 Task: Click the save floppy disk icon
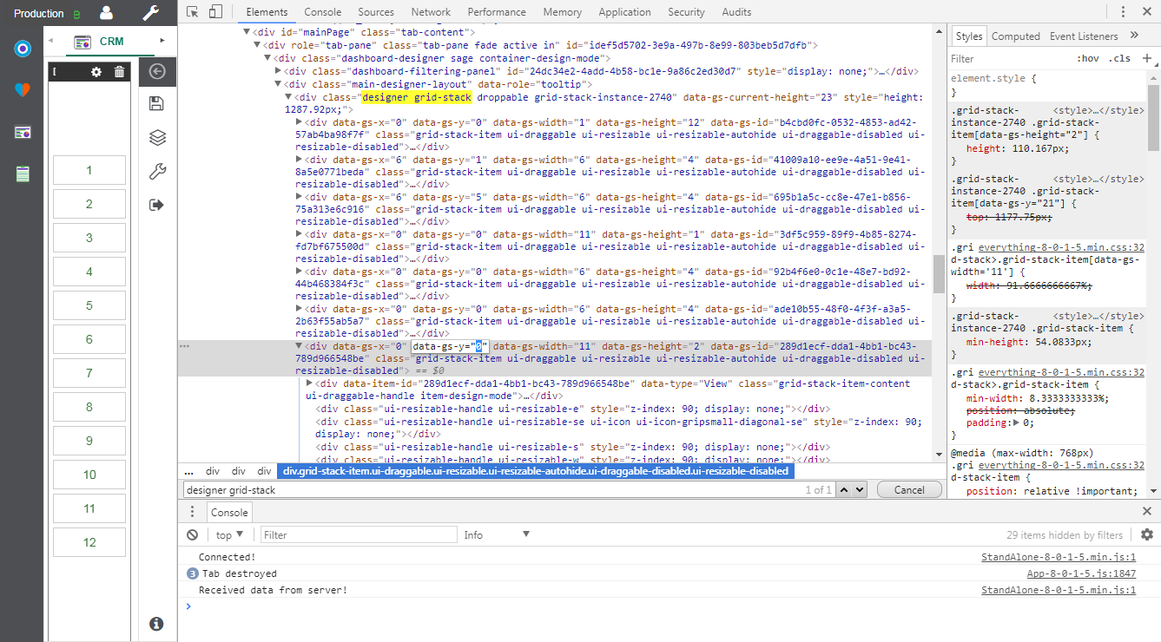pyautogui.click(x=157, y=104)
